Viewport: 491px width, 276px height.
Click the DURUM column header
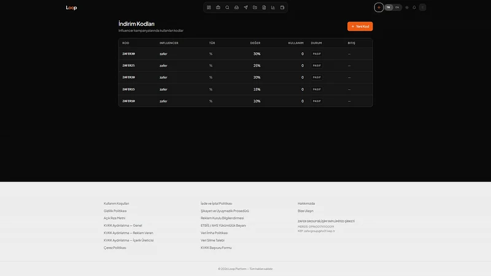pos(316,43)
